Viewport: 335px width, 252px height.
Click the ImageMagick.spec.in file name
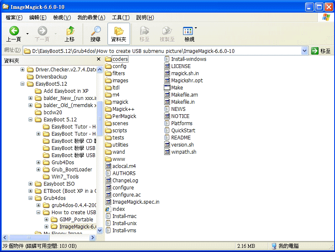coord(136,202)
